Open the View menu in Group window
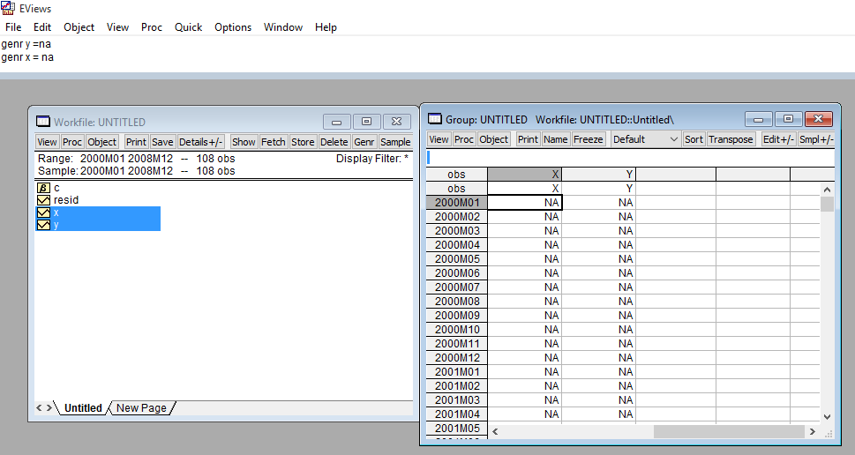855x455 pixels. click(439, 139)
